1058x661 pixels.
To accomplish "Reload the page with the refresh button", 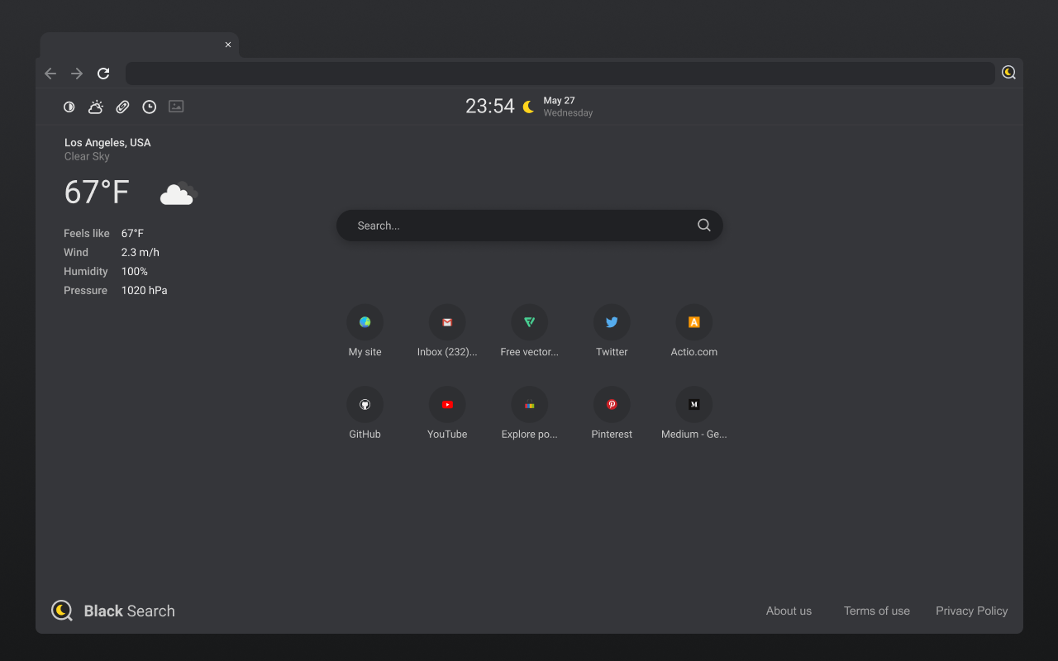I will (103, 74).
